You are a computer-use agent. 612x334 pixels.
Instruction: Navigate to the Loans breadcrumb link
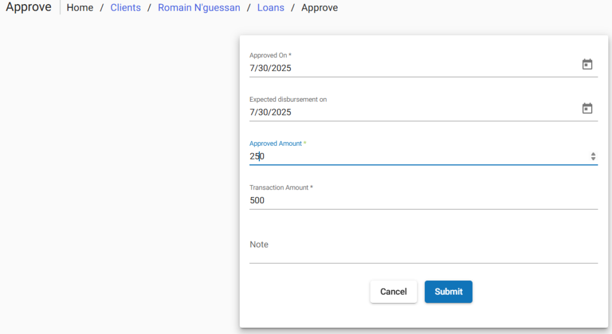point(271,8)
